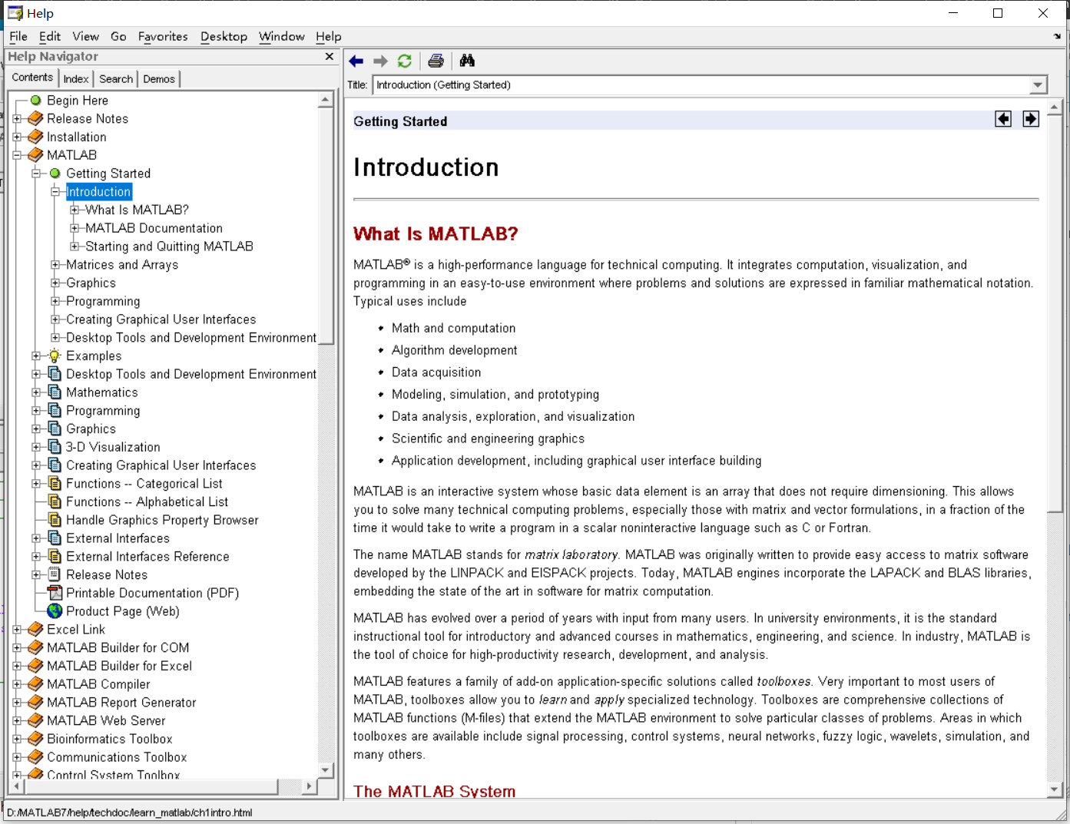The height and width of the screenshot is (824, 1070).
Task: Click the Product Page globe icon
Action: (55, 611)
